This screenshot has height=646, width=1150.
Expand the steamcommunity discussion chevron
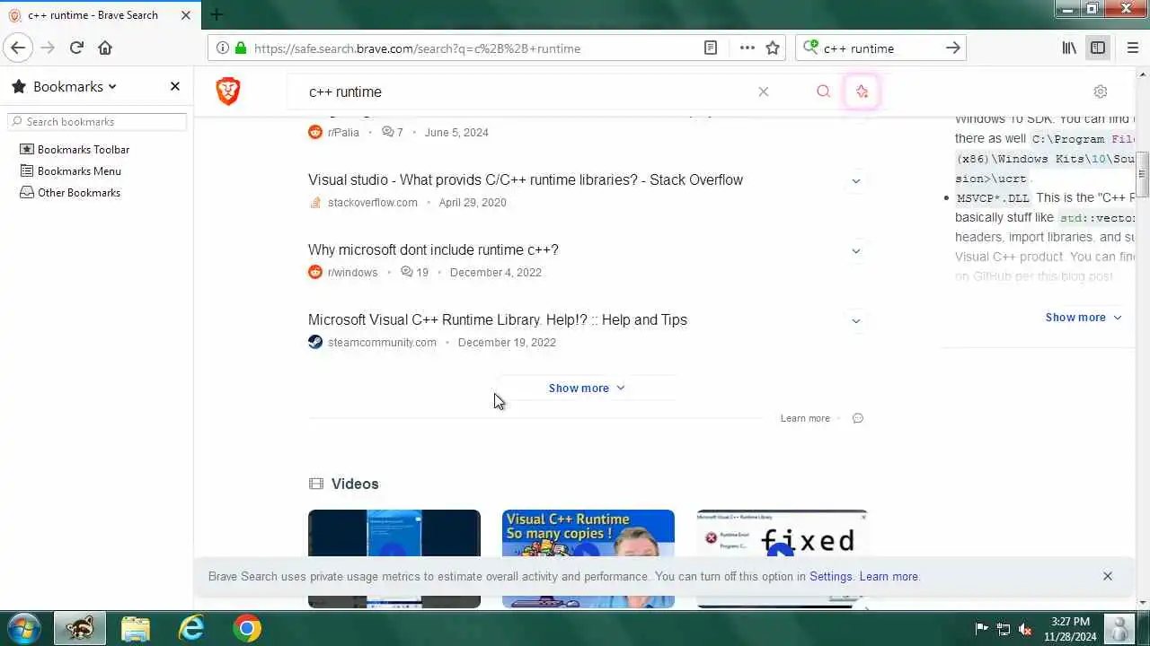(855, 320)
